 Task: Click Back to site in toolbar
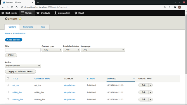[x=9, y=13]
